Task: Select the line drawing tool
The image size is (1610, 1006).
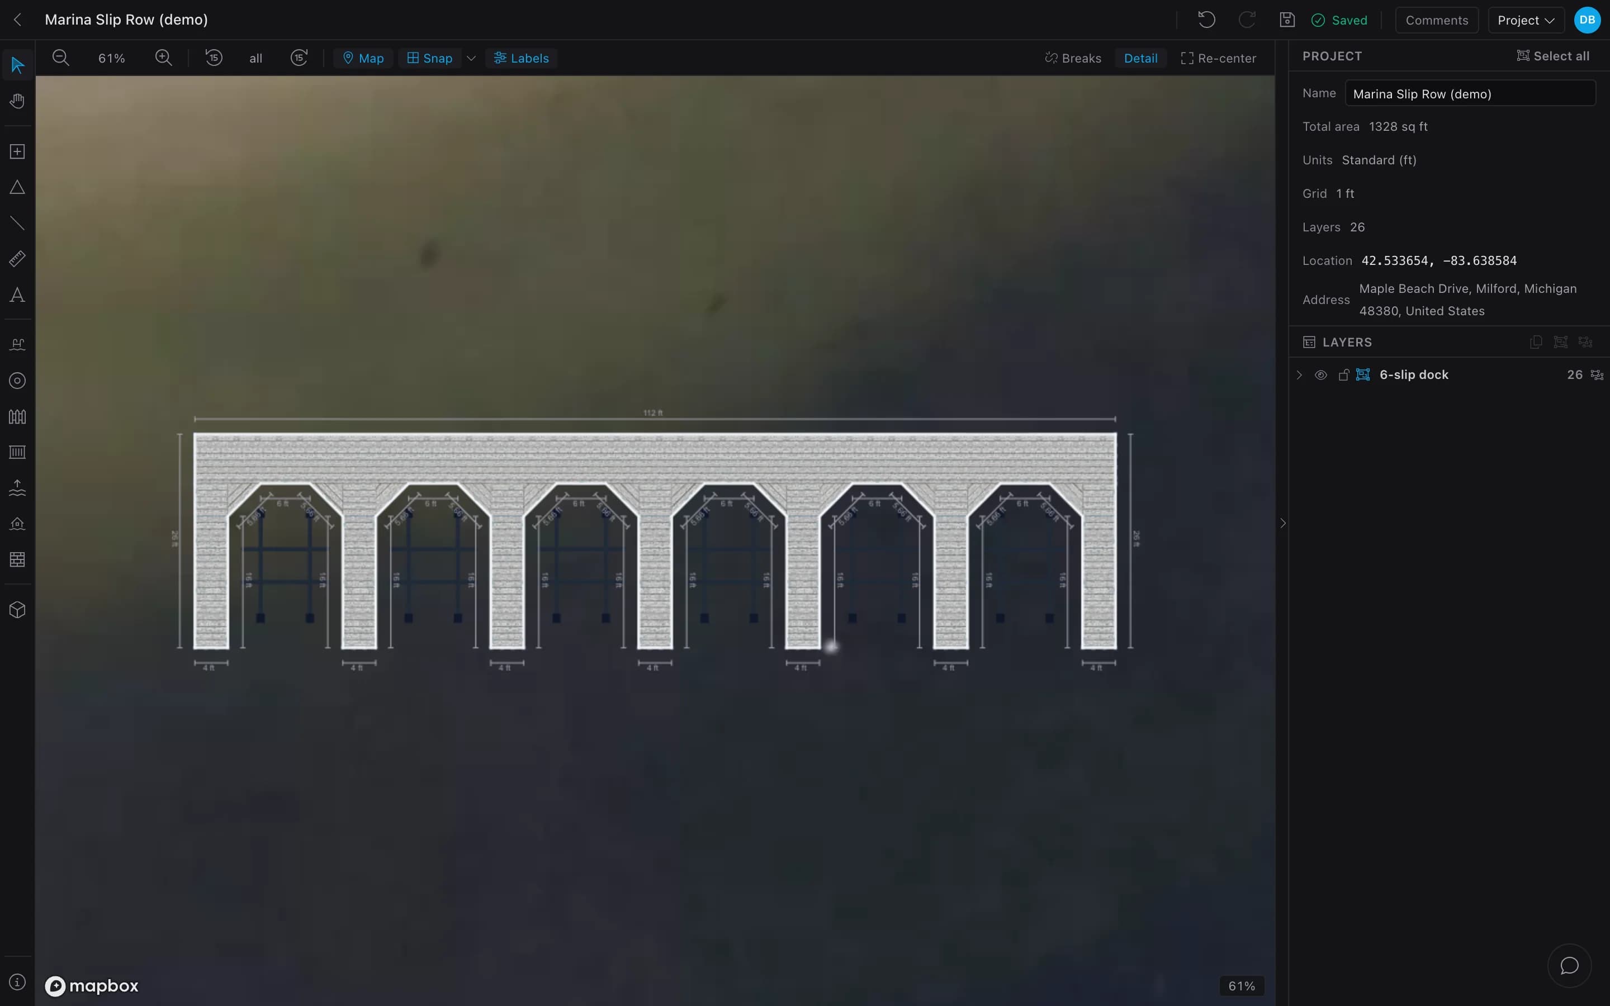Action: click(x=17, y=224)
